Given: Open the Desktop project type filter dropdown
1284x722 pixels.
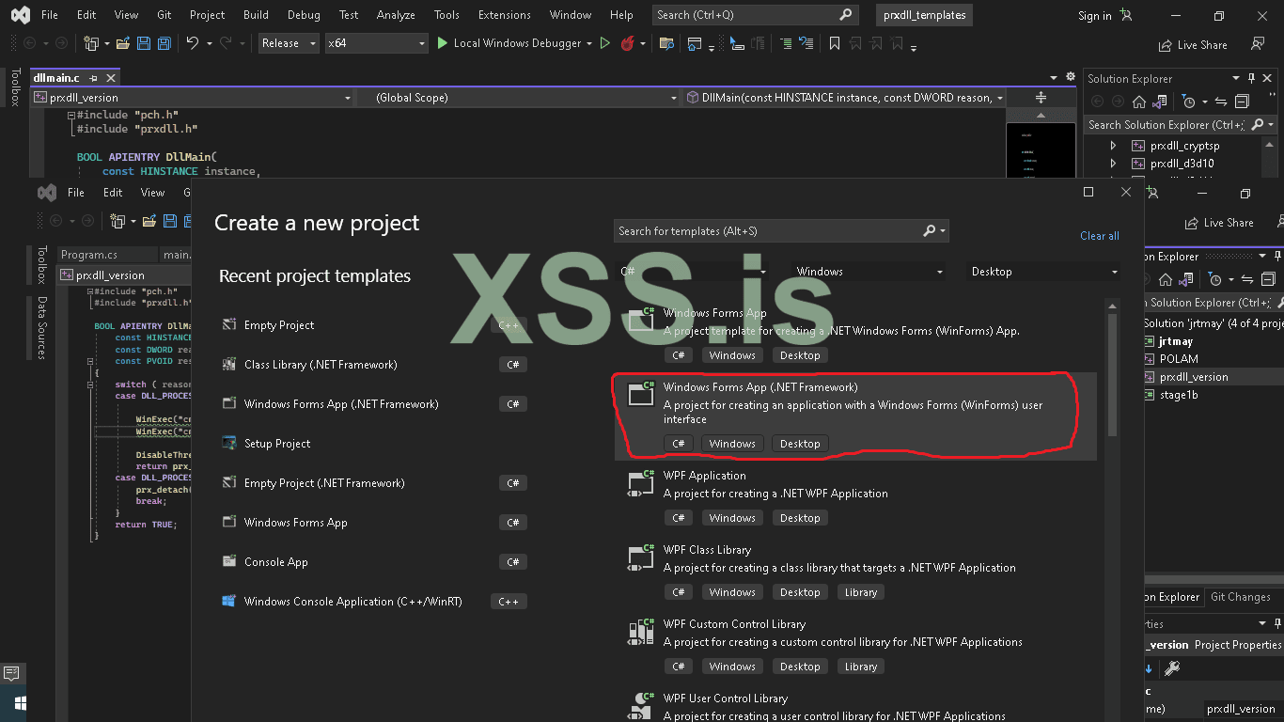Looking at the screenshot, I should pos(1043,272).
